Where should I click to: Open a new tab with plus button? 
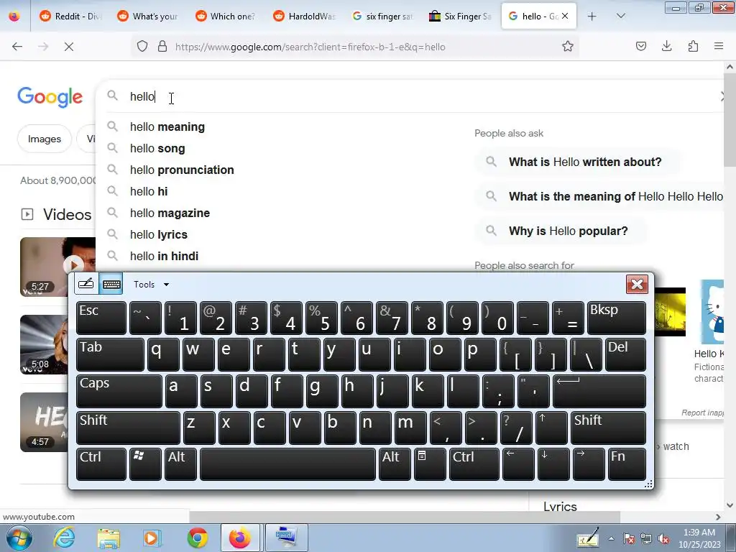592,16
